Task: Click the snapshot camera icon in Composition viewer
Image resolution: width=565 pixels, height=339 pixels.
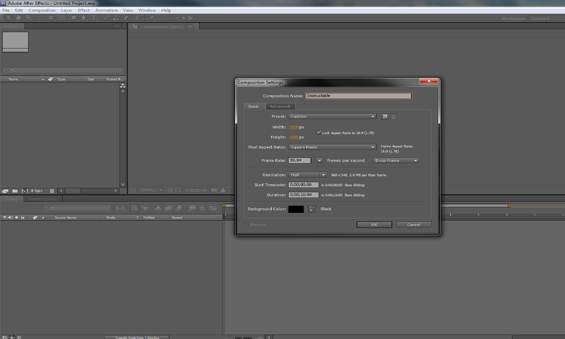Action: pos(214,190)
